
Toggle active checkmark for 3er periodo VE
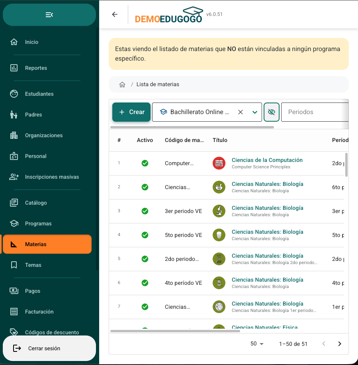(x=145, y=211)
